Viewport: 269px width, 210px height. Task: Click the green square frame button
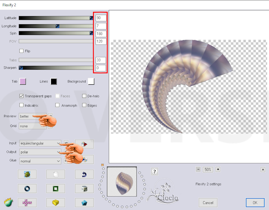pos(55,189)
